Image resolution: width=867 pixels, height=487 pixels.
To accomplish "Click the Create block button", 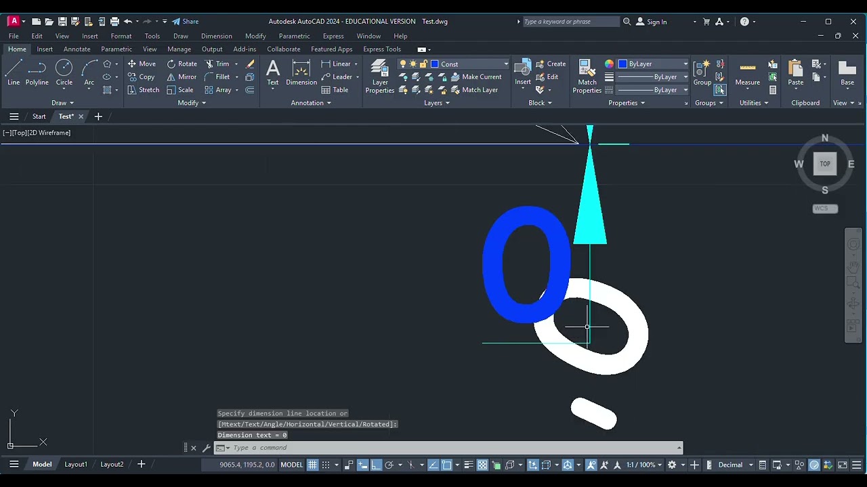I will click(551, 64).
